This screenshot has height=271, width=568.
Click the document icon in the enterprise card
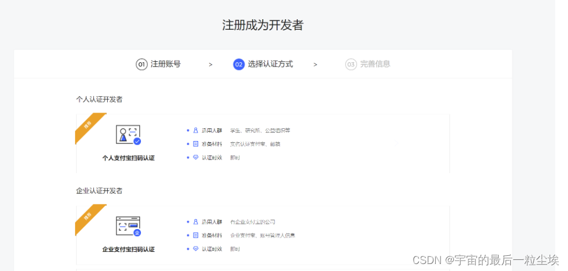(x=196, y=235)
